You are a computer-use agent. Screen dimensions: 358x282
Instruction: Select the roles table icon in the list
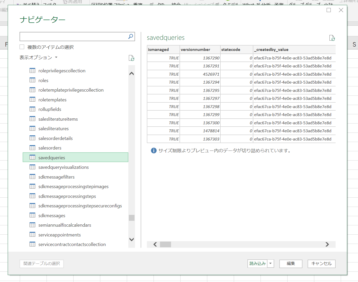pos(32,80)
